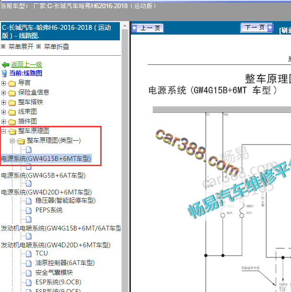Click page icon beside 油泵控制器(6AT车型)
The height and width of the screenshot is (292, 291).
(x=29, y=263)
